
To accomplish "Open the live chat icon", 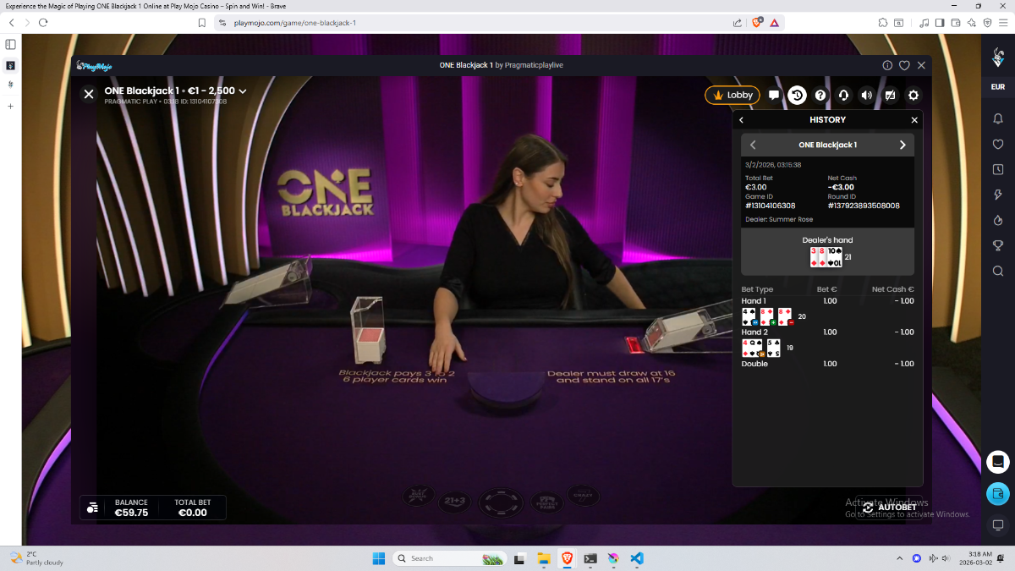I will coord(774,96).
